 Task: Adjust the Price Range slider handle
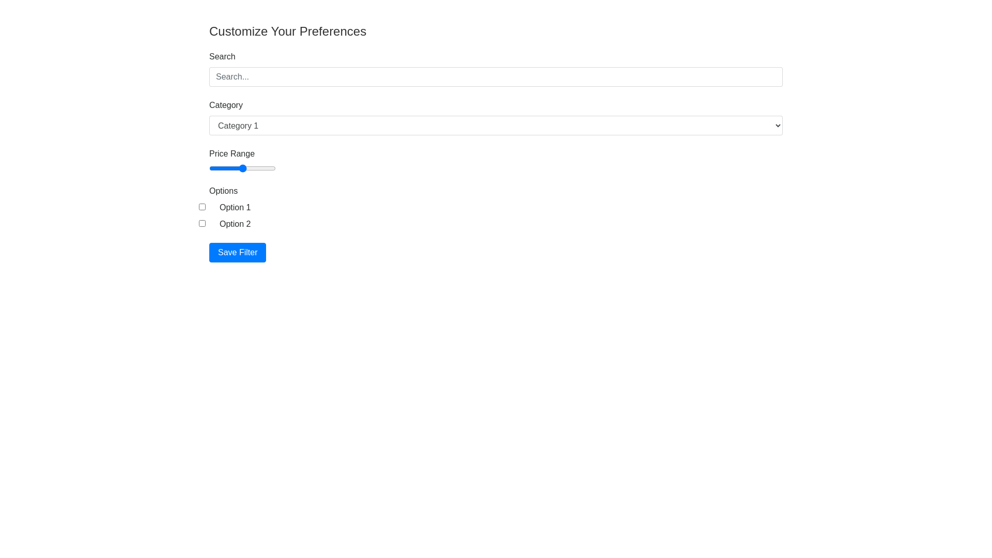point(242,168)
